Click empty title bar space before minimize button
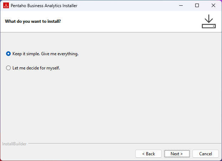Screen dimensions: 222x161 pyautogui.click(x=136, y=6)
